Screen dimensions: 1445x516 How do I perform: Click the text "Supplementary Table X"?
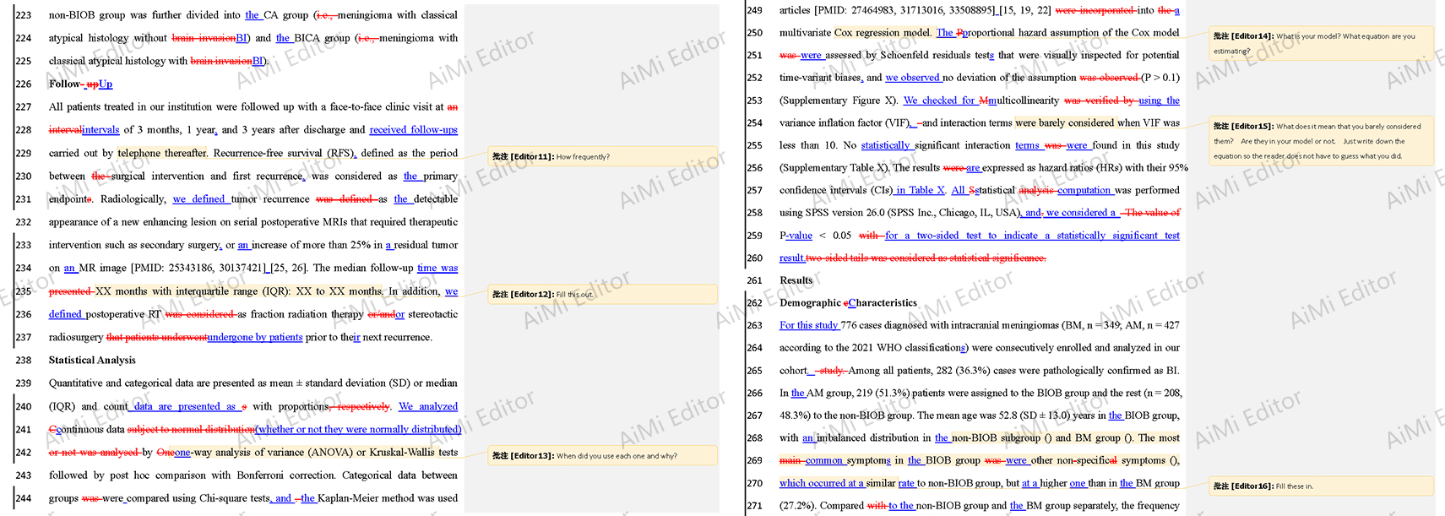(834, 168)
